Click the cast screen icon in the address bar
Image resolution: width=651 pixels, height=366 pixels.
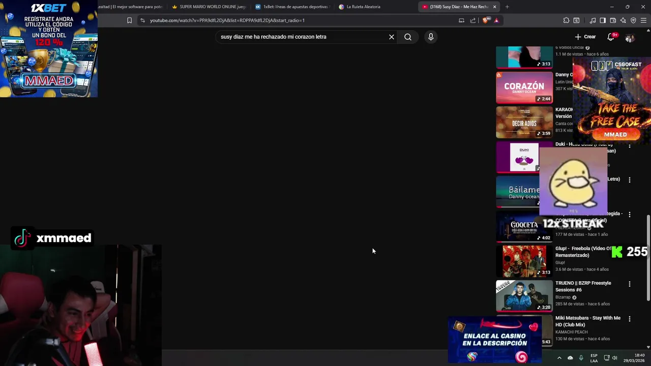click(461, 20)
